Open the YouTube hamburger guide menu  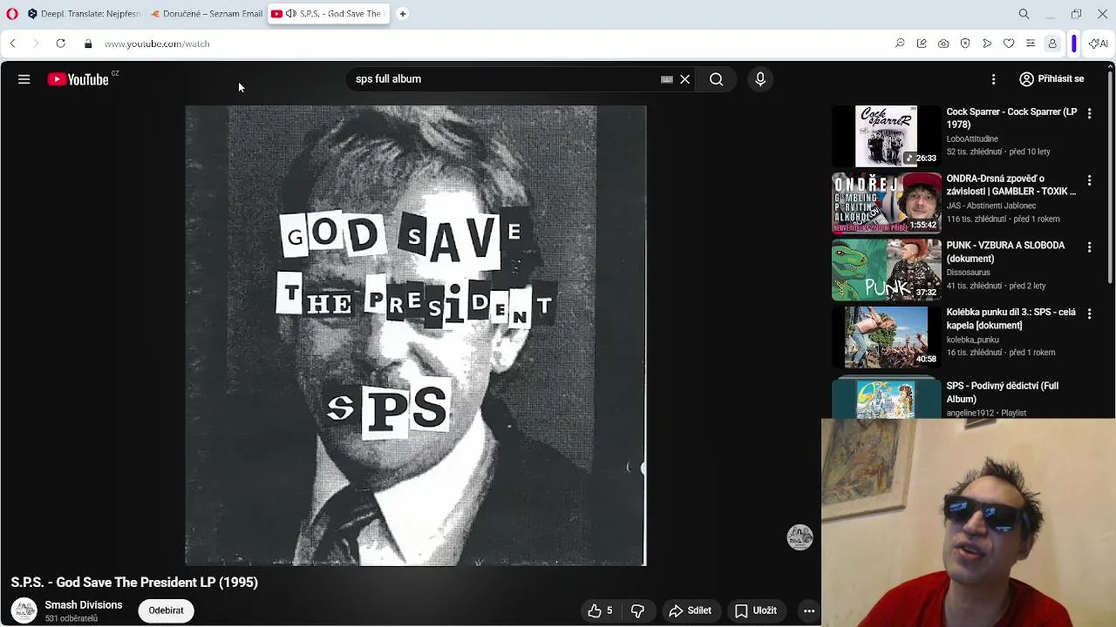(x=24, y=79)
